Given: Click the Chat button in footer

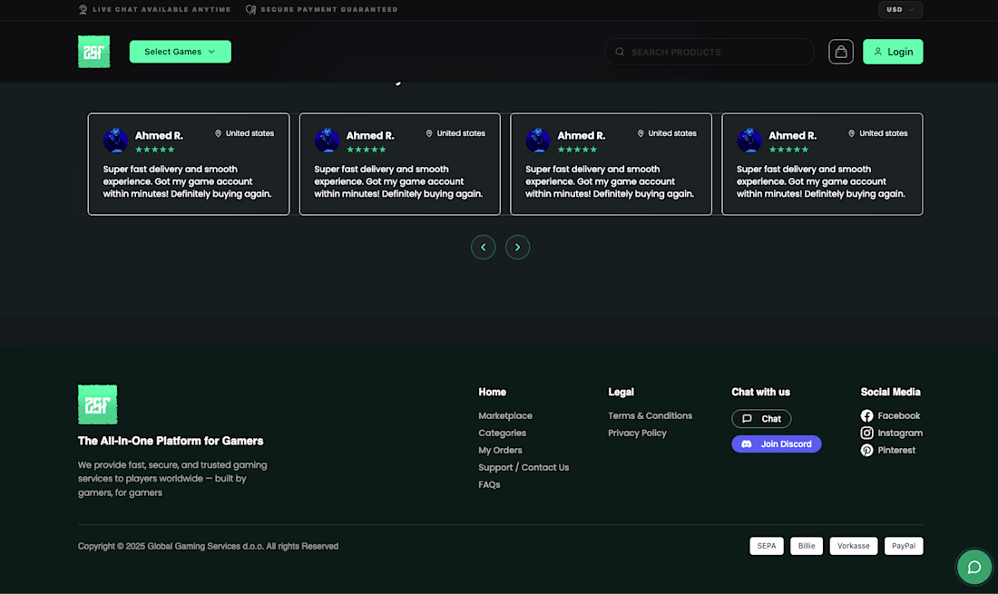Looking at the screenshot, I should (x=761, y=418).
